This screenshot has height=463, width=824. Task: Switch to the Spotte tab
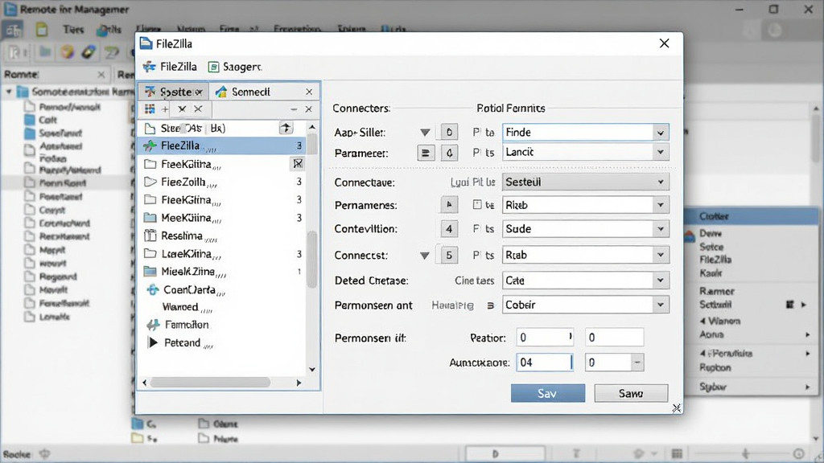click(x=174, y=92)
